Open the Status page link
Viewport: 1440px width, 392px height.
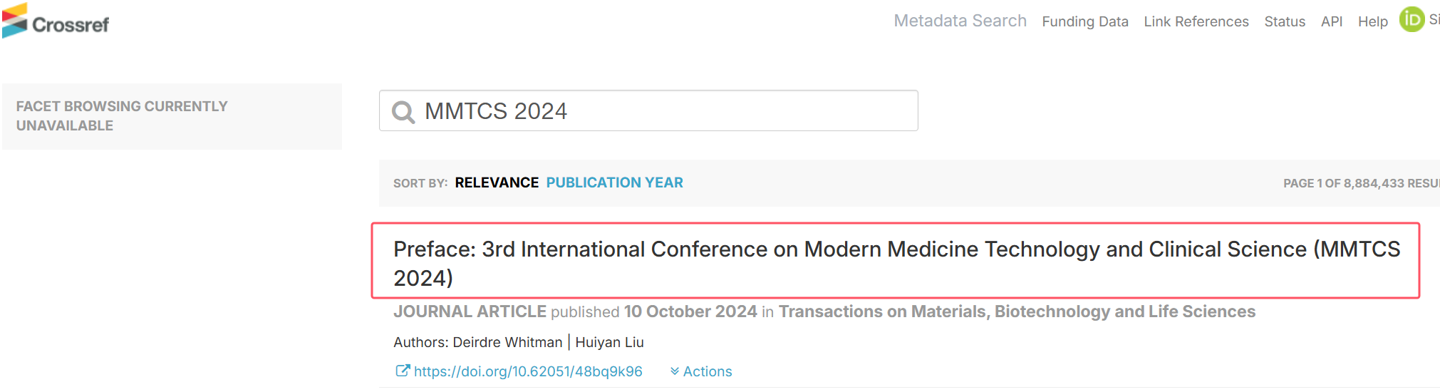coord(1285,21)
